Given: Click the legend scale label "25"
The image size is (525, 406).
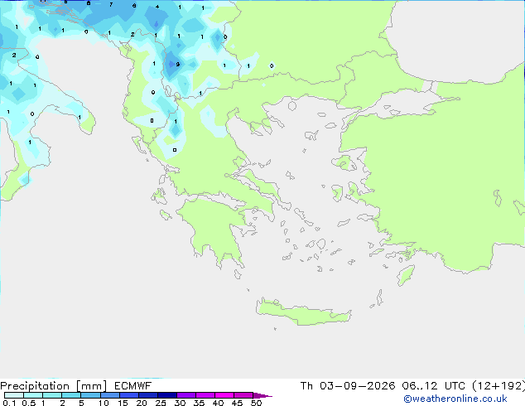Looking at the screenshot, I should 161,403.
